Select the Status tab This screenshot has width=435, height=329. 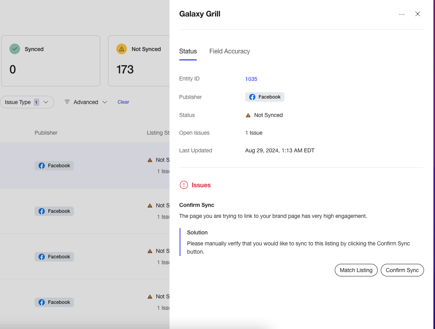(x=188, y=51)
